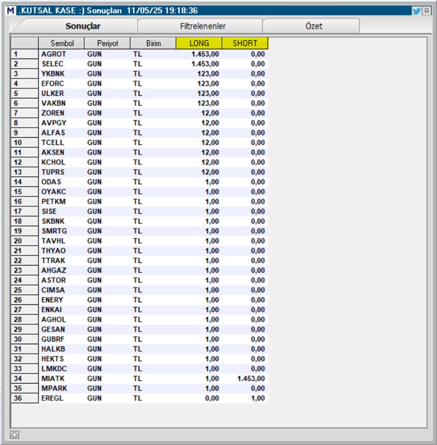Screen dimensions: 437x445
Task: Select the OYAKC symbol cell
Action: (62, 192)
